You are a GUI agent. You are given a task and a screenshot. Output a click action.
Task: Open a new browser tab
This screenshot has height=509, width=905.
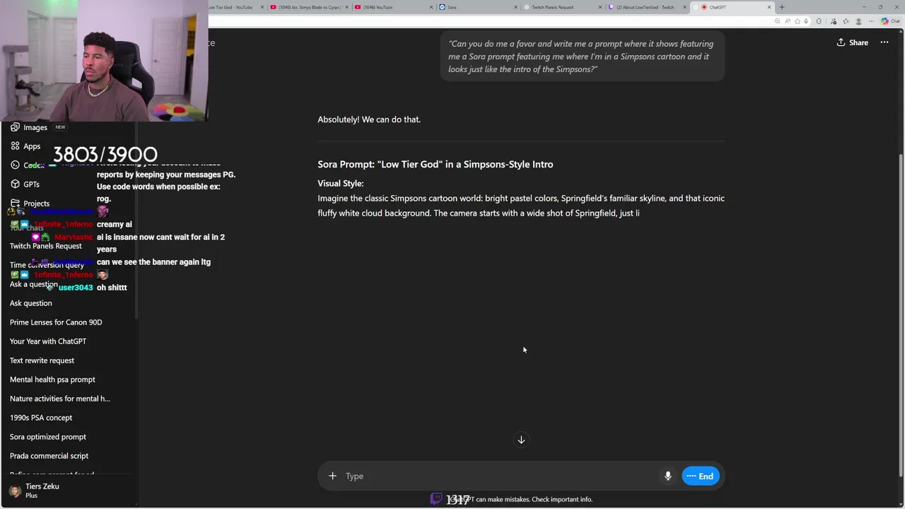click(x=782, y=7)
